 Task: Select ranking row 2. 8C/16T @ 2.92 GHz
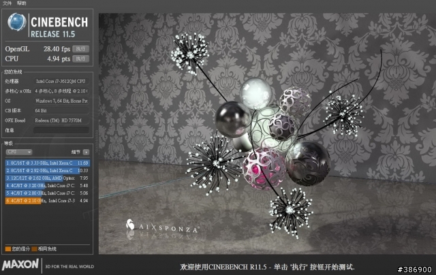point(47,171)
